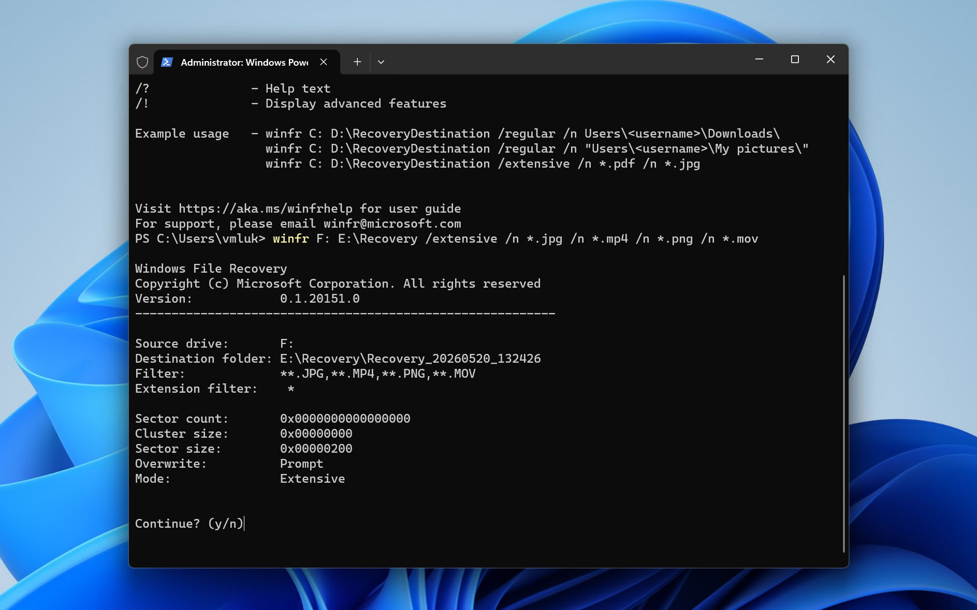Click the PowerShell icon on the tab
Image resolution: width=977 pixels, height=610 pixels.
pyautogui.click(x=167, y=62)
